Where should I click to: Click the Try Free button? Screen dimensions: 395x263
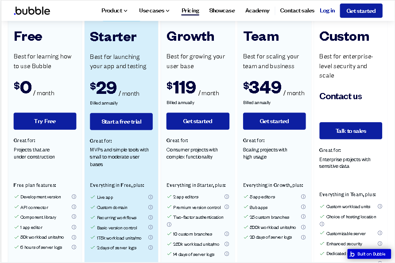(x=45, y=121)
